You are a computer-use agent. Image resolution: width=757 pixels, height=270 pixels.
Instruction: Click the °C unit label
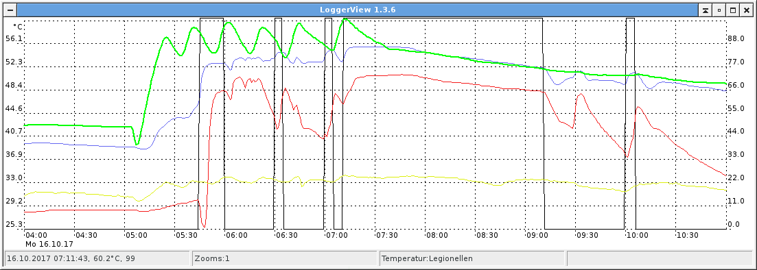pyautogui.click(x=17, y=27)
